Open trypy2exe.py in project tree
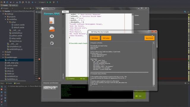 click(x=15, y=41)
